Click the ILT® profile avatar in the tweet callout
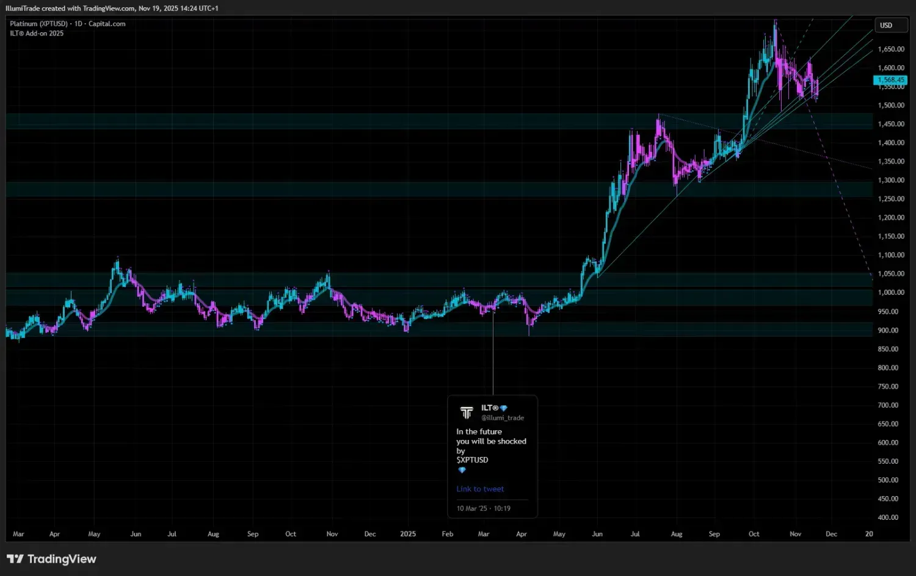 point(467,412)
